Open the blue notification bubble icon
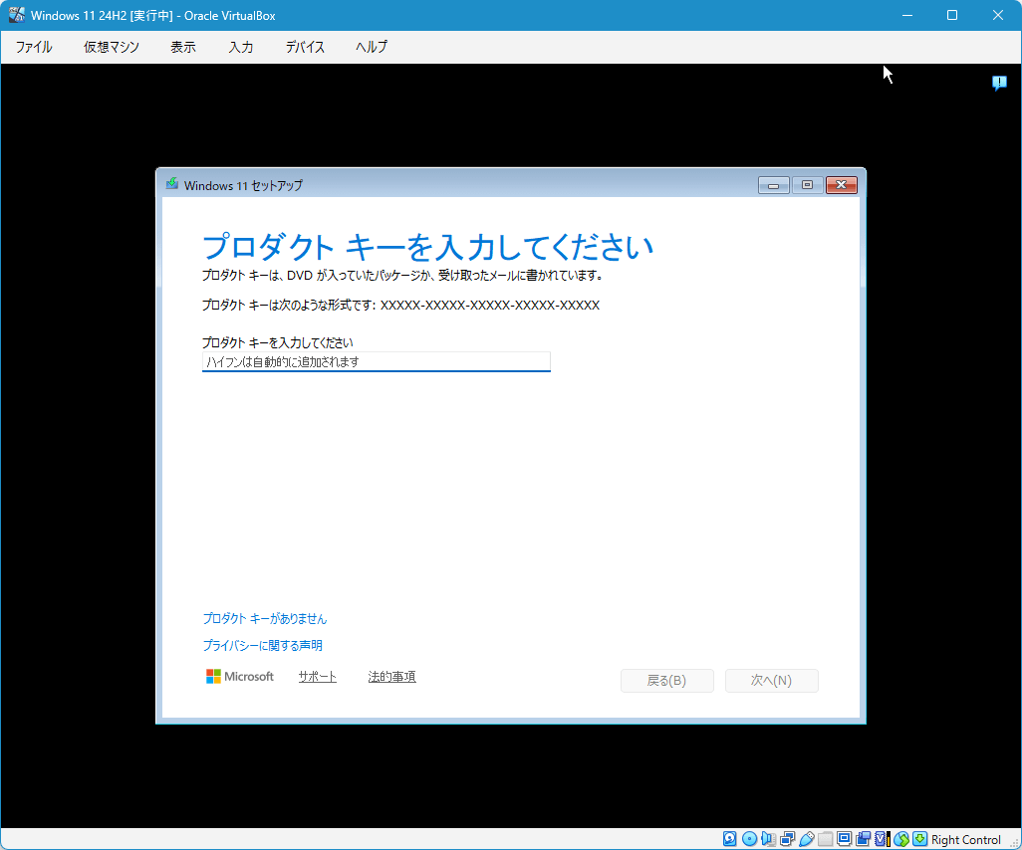This screenshot has height=850, width=1022. click(999, 83)
